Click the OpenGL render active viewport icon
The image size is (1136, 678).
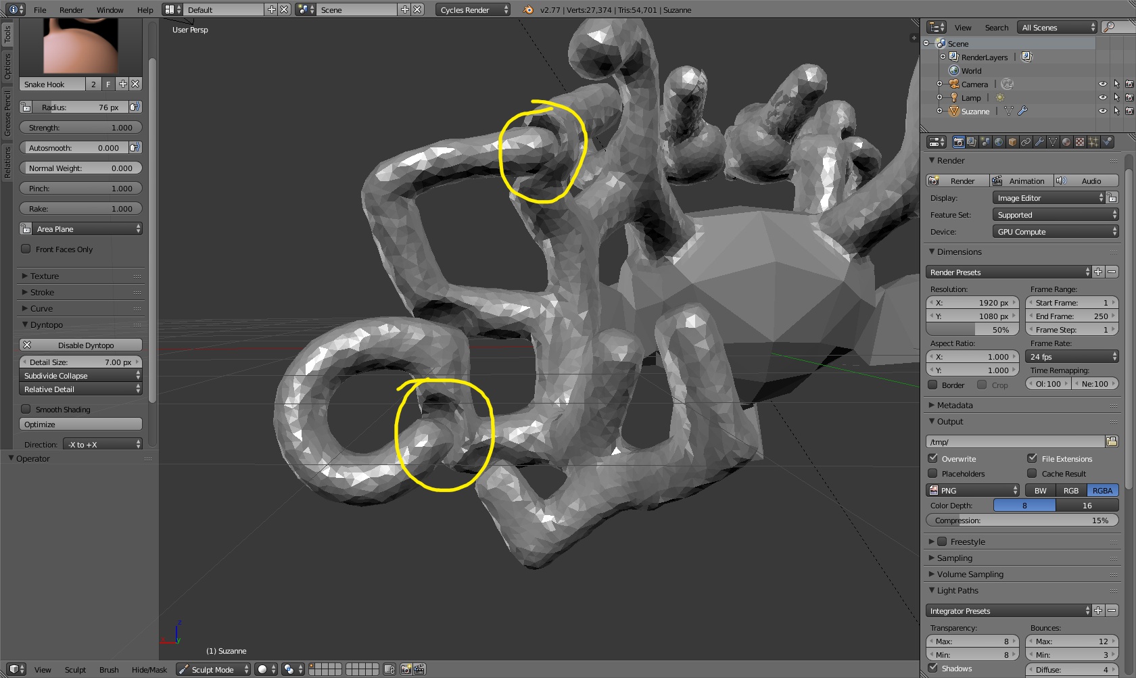point(406,669)
